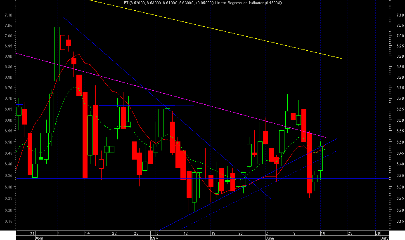This screenshot has height=240, width=405.
Task: Click the 7.05 label on right price axis
Action: click(400, 25)
